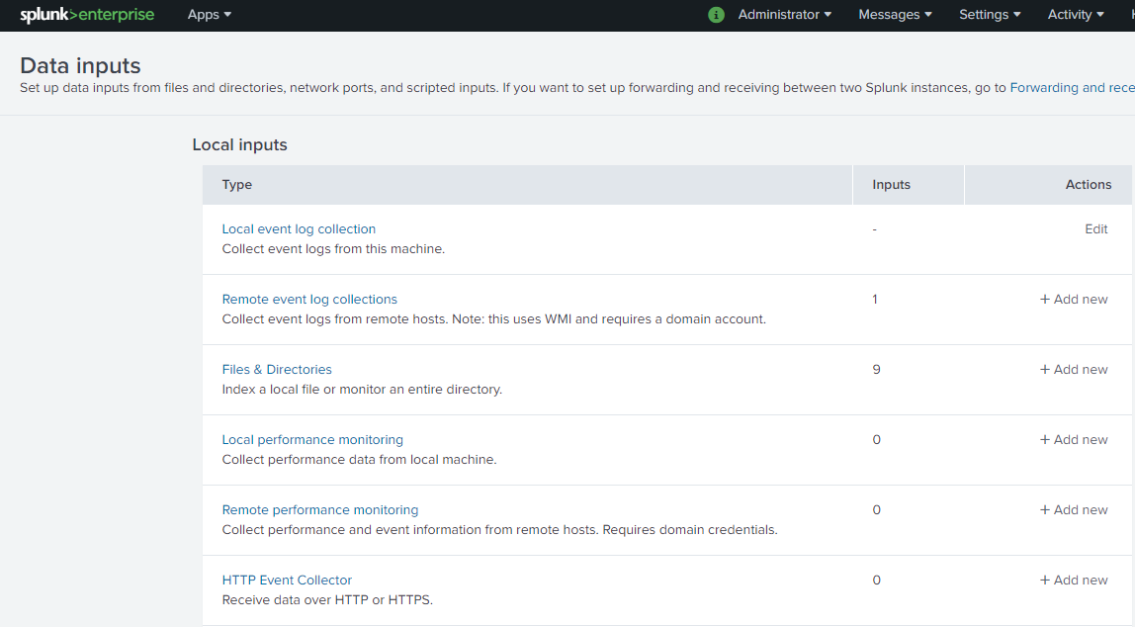Screen dimensions: 1135x627
Task: Open Local event log collection
Action: point(299,229)
